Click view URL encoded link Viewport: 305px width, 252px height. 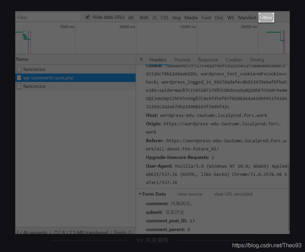(x=233, y=194)
